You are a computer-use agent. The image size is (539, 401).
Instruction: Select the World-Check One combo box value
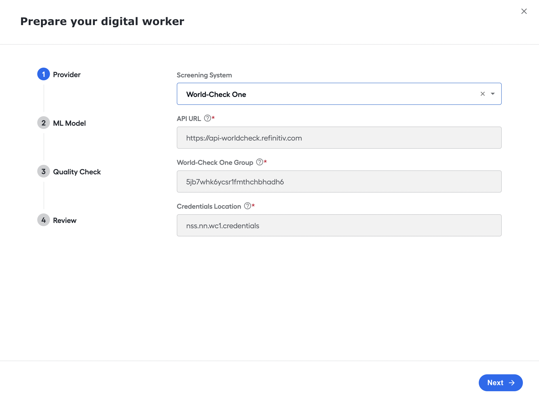pos(216,94)
